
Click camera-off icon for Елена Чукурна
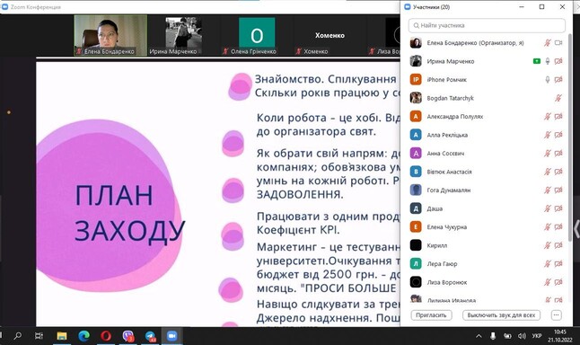click(x=558, y=227)
